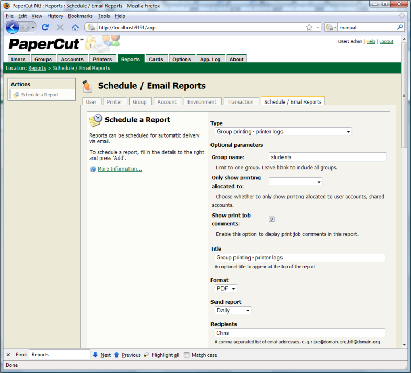The width and height of the screenshot is (411, 373).
Task: Log out using the Logout link
Action: coord(386,41)
